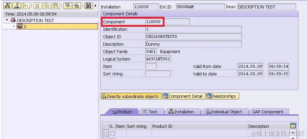The width and height of the screenshot is (307, 139).
Task: Click the Equipment text beside Object Family
Action: [x=170, y=52]
